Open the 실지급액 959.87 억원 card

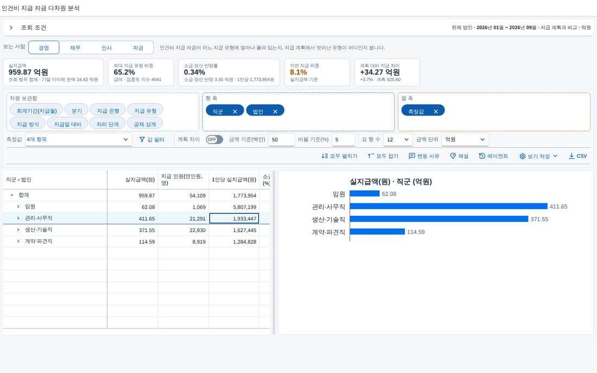53,72
